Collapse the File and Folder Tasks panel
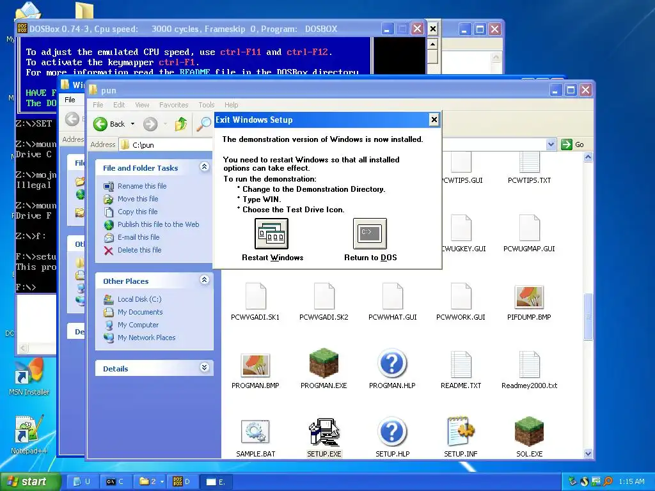The width and height of the screenshot is (655, 491). pyautogui.click(x=204, y=167)
